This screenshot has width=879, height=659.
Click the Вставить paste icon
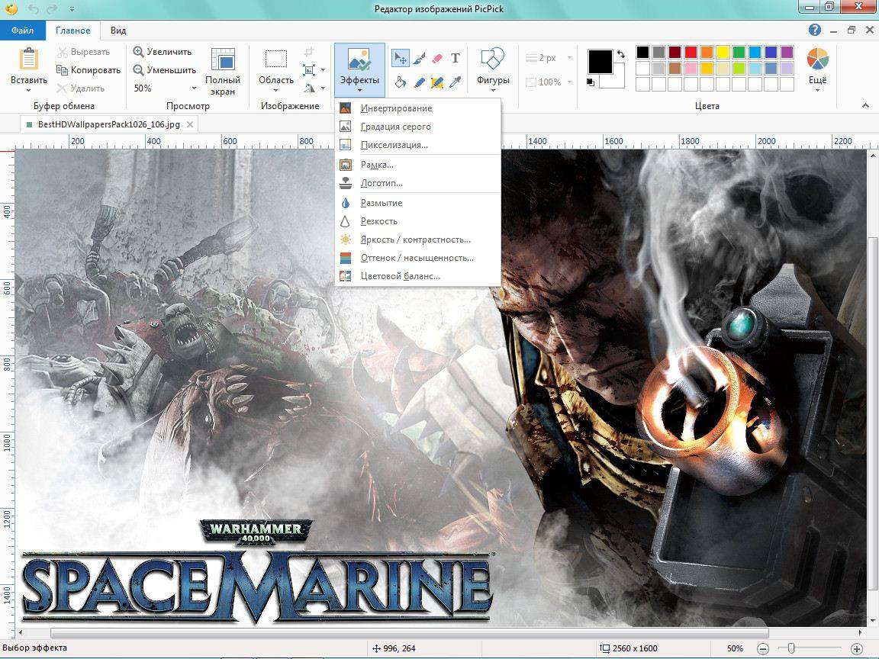pos(28,59)
